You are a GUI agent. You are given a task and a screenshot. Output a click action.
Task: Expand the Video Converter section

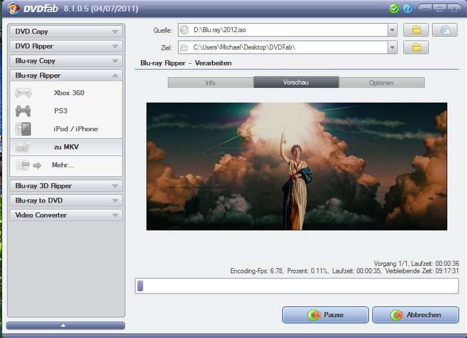[66, 215]
